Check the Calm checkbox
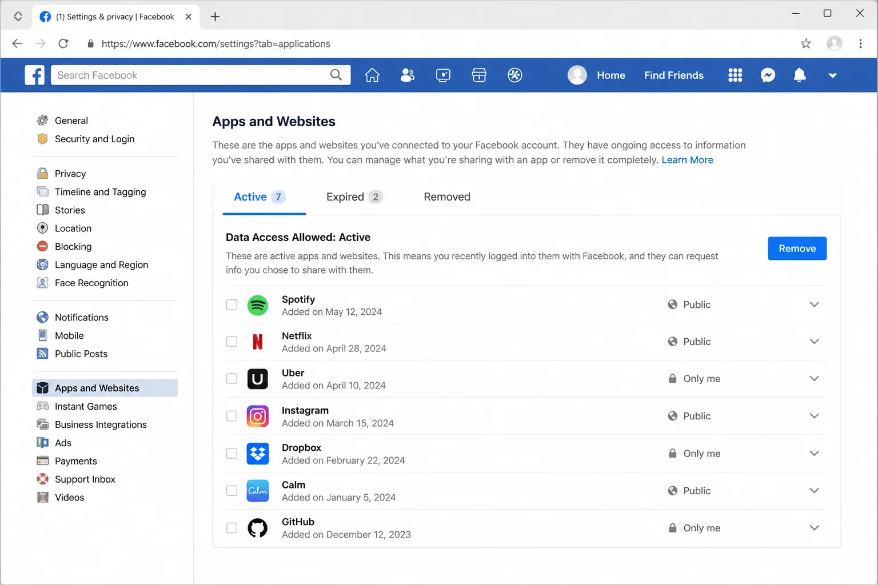 point(232,491)
